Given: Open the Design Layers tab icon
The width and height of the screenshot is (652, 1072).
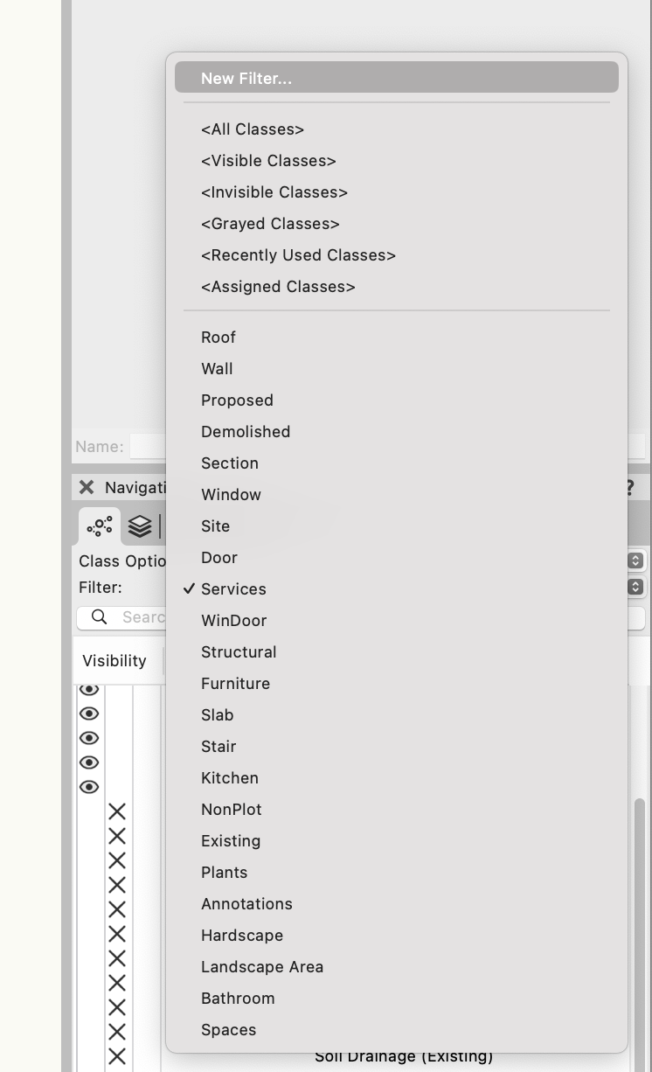Looking at the screenshot, I should tap(140, 526).
